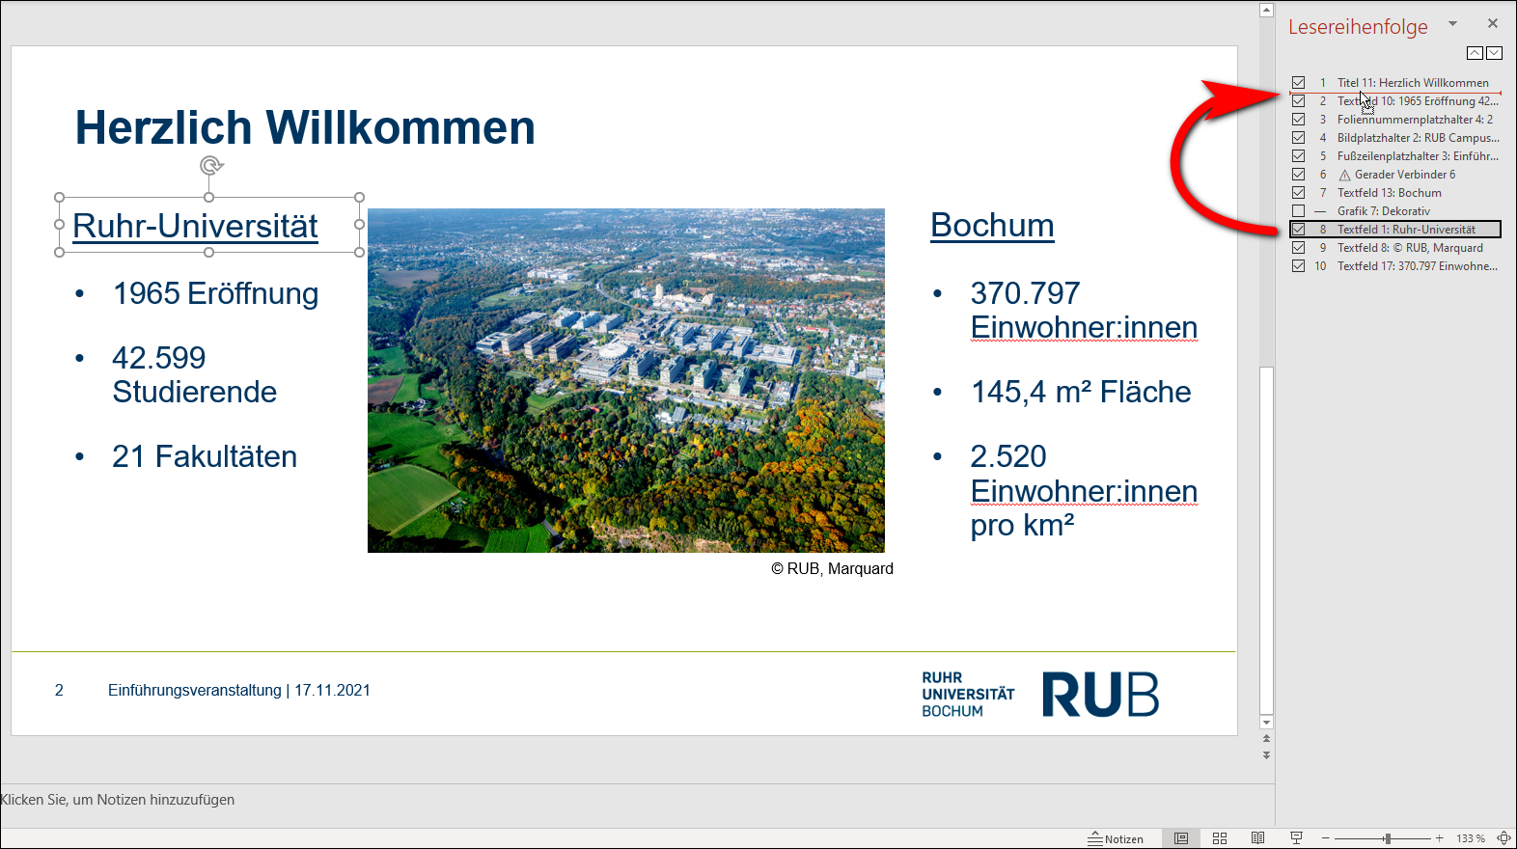Select 'Titel 11: Herzlich Willkommen' list row
This screenshot has width=1517, height=849.
(x=1395, y=83)
